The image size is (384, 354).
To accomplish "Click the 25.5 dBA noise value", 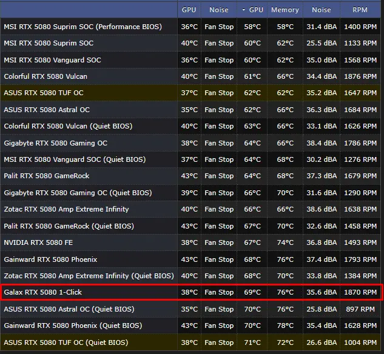I will pyautogui.click(x=322, y=43).
